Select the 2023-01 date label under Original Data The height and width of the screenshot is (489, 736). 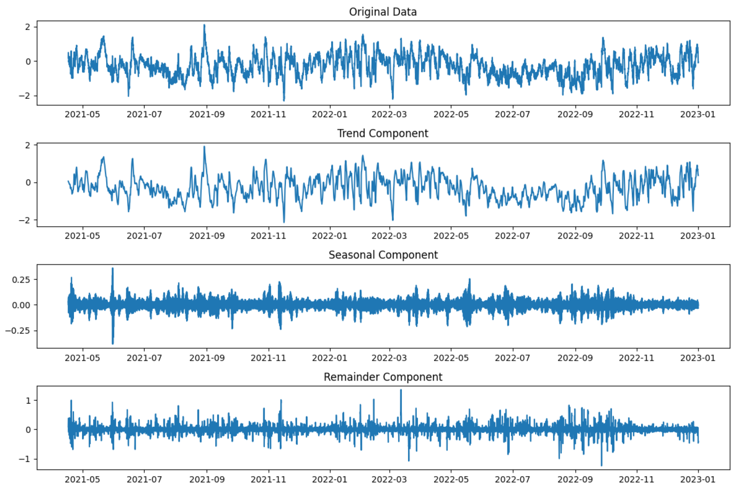tap(698, 115)
